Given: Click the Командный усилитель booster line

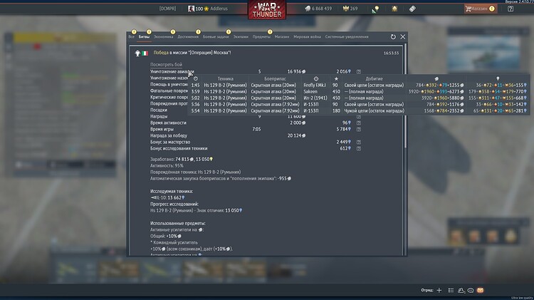Looking at the screenshot, I should pyautogui.click(x=174, y=243).
